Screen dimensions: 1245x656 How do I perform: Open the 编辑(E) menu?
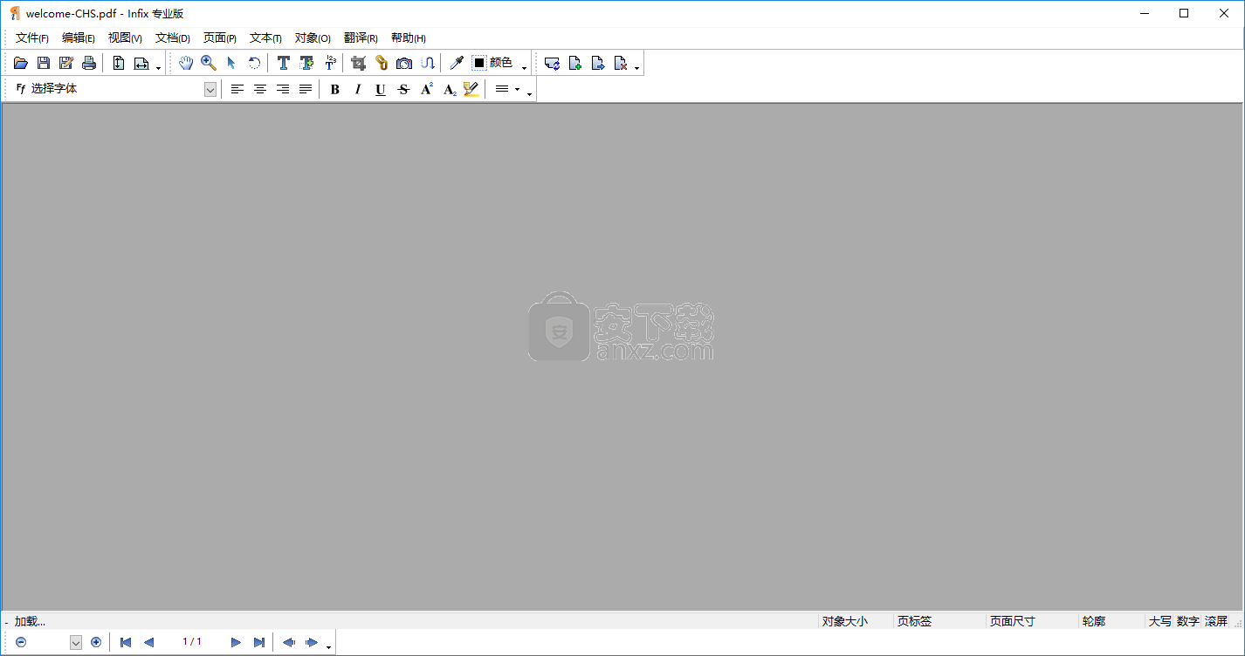point(79,38)
